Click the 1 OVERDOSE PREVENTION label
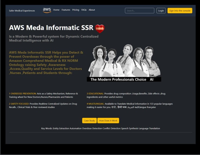This screenshot has width=200, height=155. pyautogui.click(x=23, y=94)
